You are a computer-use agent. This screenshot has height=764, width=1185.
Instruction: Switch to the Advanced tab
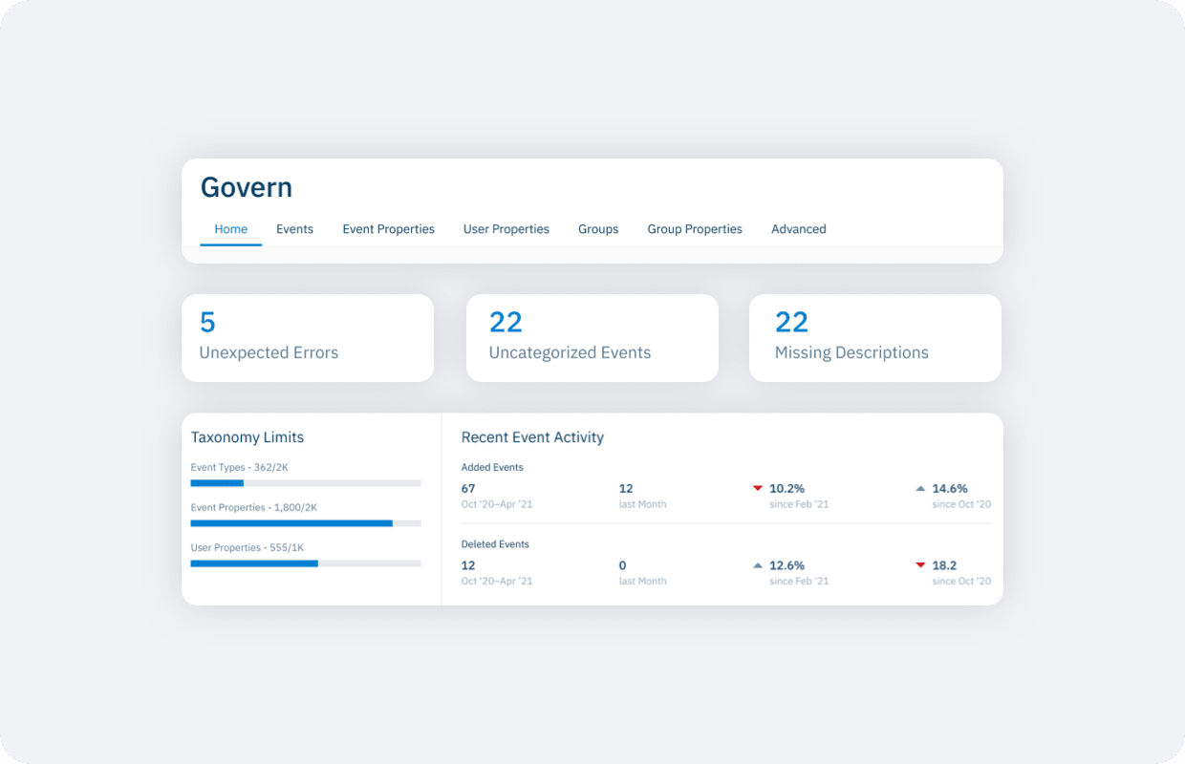coord(799,229)
